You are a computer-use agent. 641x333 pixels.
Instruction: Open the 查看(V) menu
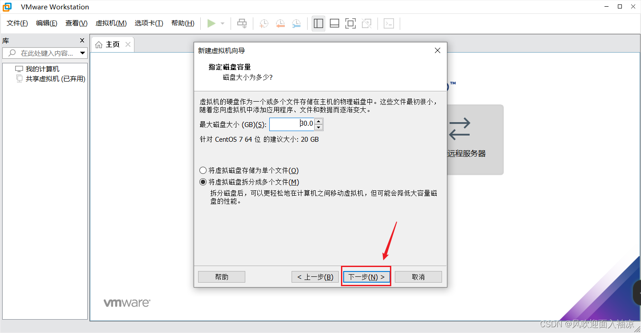[77, 23]
